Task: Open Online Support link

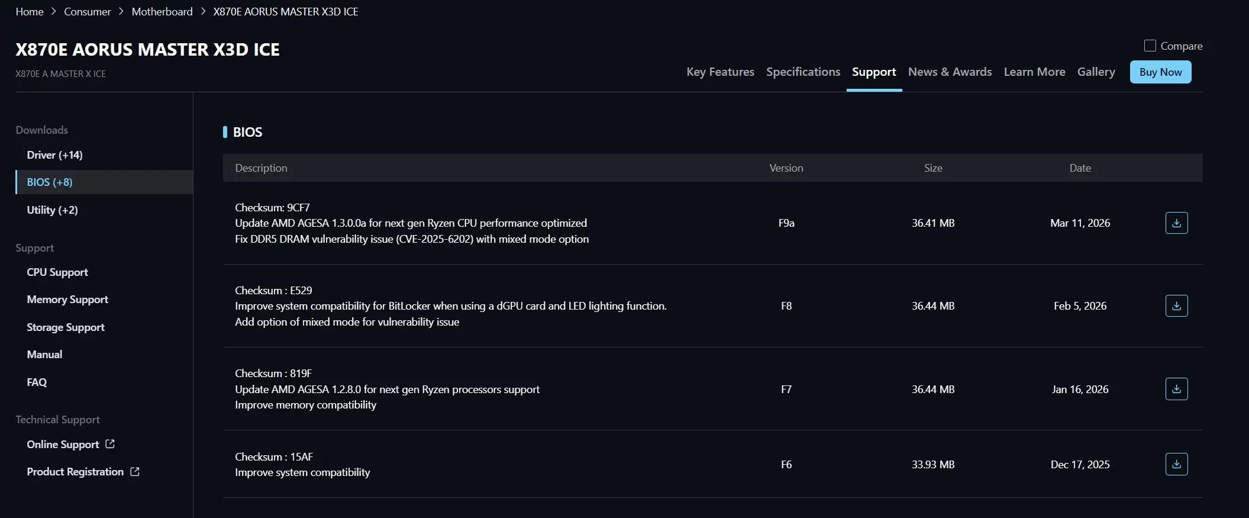Action: (63, 445)
